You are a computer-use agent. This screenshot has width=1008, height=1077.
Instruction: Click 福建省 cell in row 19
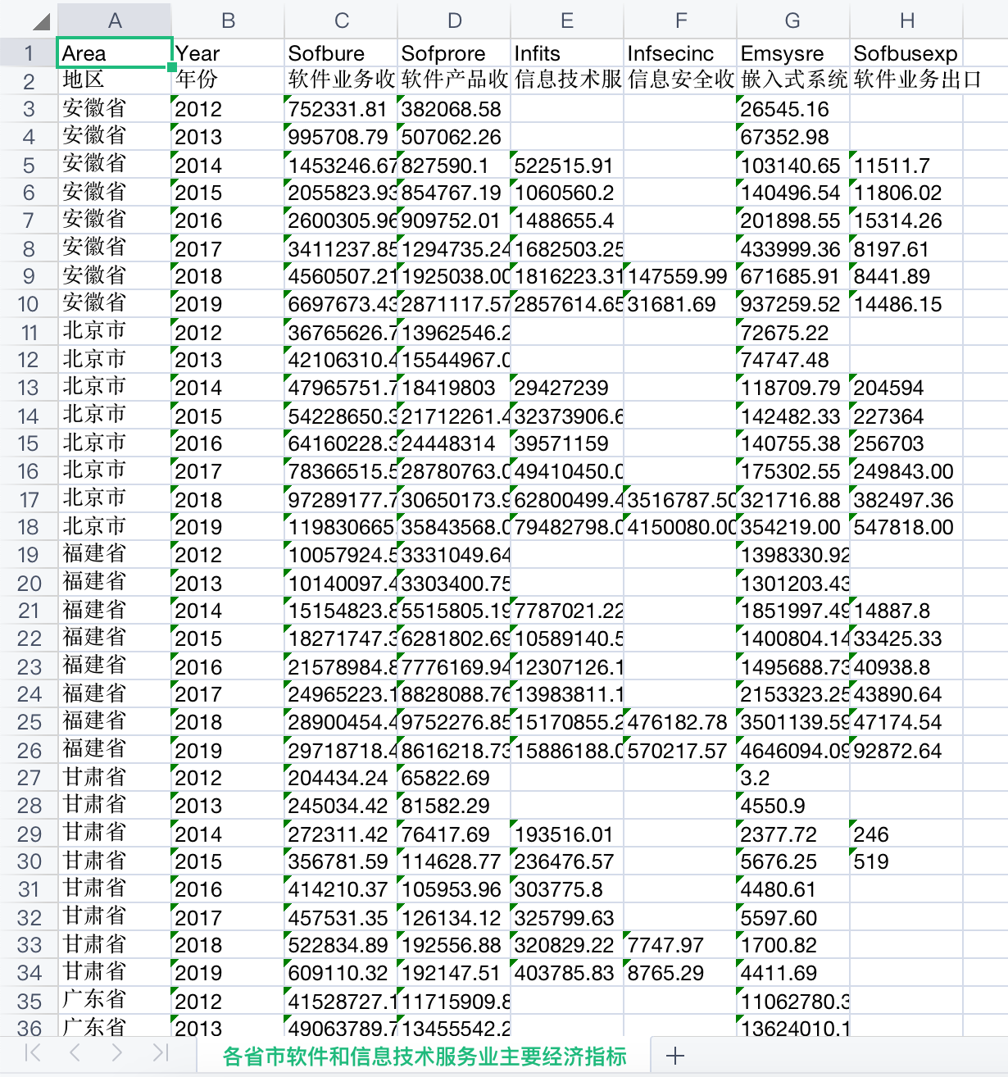(115, 555)
